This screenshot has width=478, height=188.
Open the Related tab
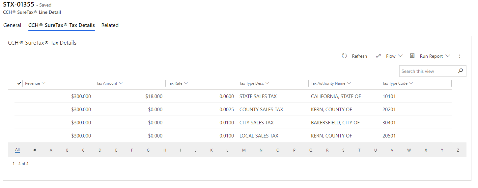110,25
